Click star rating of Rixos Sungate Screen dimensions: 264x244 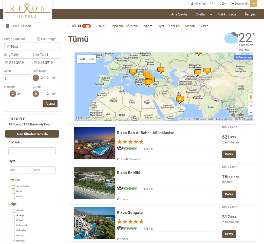[x=130, y=222]
